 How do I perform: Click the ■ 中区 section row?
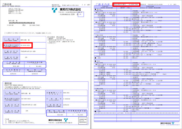[x=136, y=61]
